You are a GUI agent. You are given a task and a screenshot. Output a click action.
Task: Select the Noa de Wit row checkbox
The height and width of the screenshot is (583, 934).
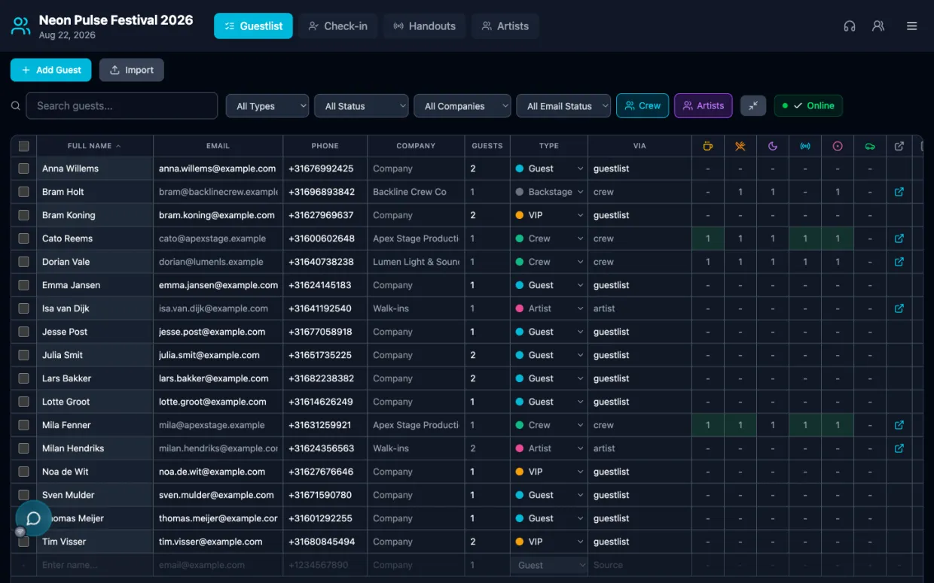(24, 472)
